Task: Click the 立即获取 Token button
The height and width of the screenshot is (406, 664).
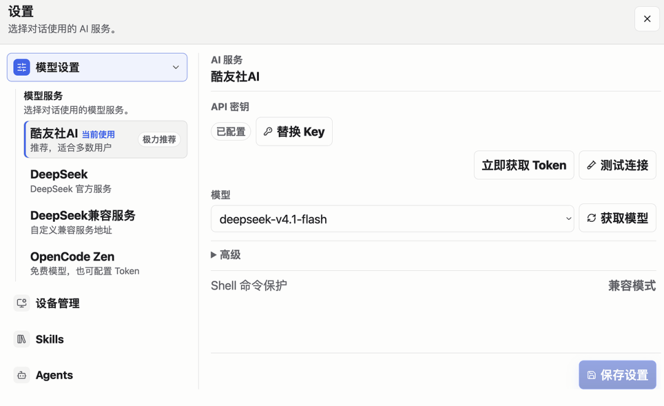Action: (524, 165)
